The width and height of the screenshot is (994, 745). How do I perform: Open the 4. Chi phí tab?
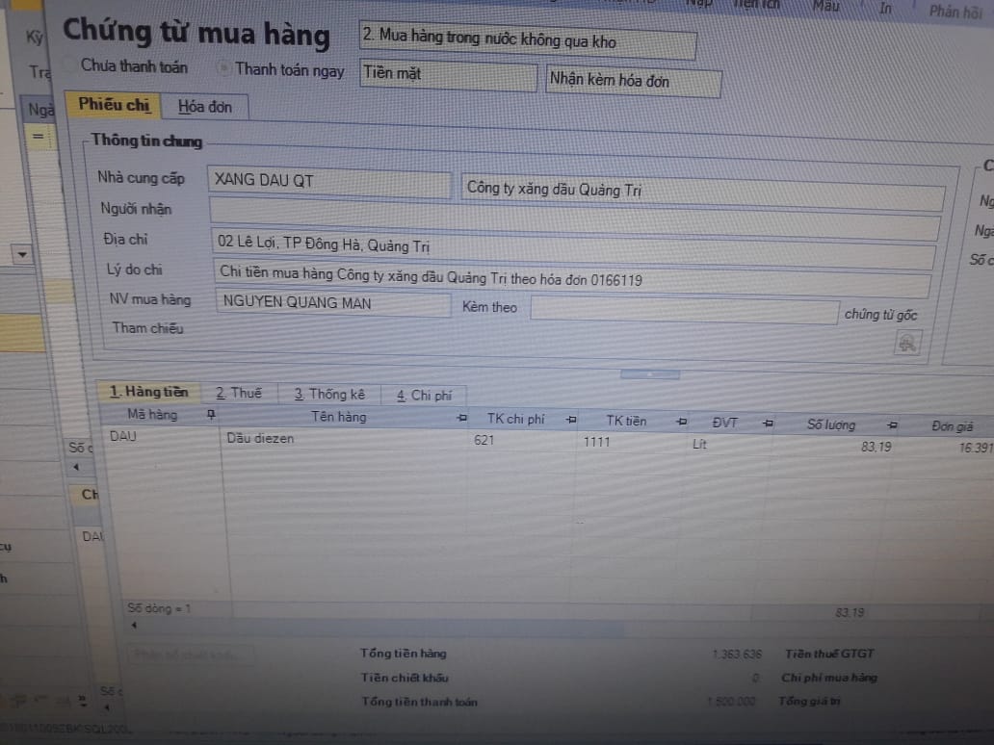pyautogui.click(x=424, y=396)
